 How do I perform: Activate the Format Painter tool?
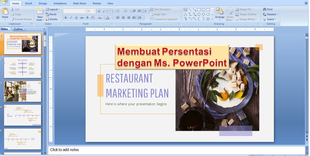pyautogui.click(x=21, y=19)
